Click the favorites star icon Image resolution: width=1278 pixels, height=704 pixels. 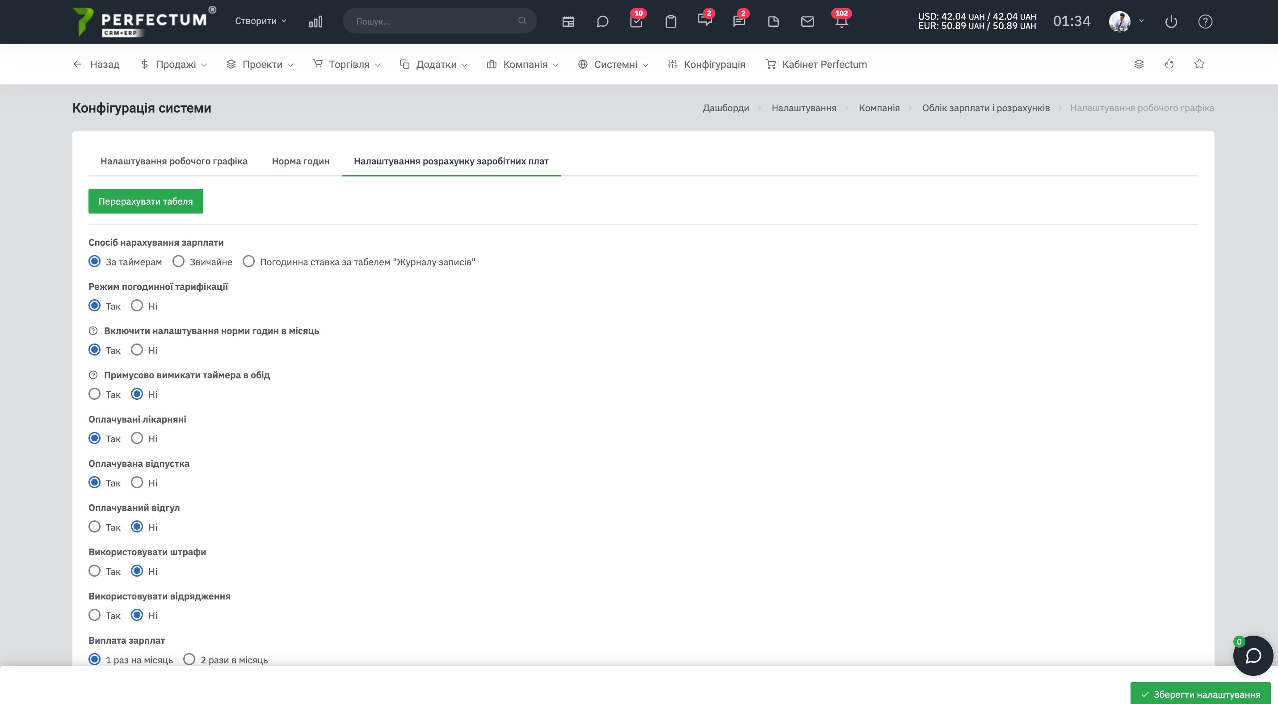tap(1199, 64)
